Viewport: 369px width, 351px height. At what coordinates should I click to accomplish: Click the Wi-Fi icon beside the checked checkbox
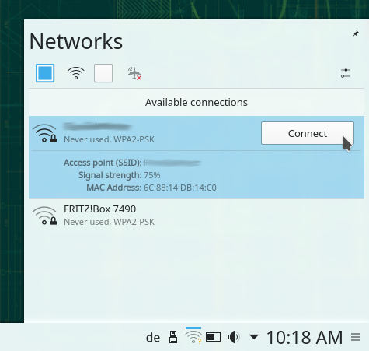point(76,73)
